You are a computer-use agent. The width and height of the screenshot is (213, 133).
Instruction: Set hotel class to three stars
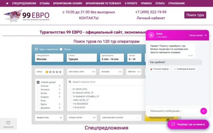[54, 72]
